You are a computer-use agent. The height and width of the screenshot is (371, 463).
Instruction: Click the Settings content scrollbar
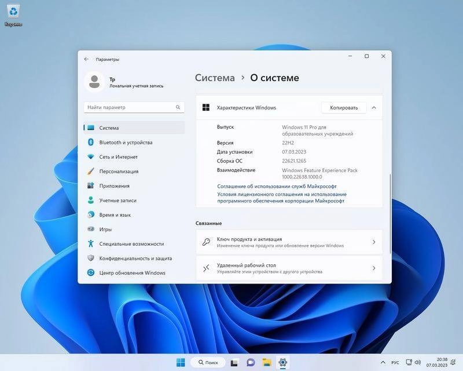(390, 213)
